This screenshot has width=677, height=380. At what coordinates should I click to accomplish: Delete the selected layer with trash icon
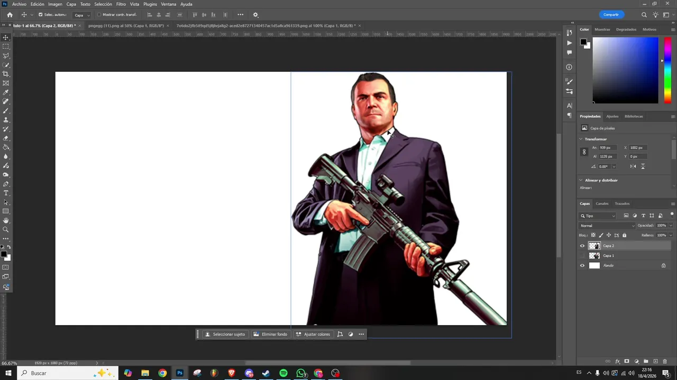pyautogui.click(x=665, y=362)
